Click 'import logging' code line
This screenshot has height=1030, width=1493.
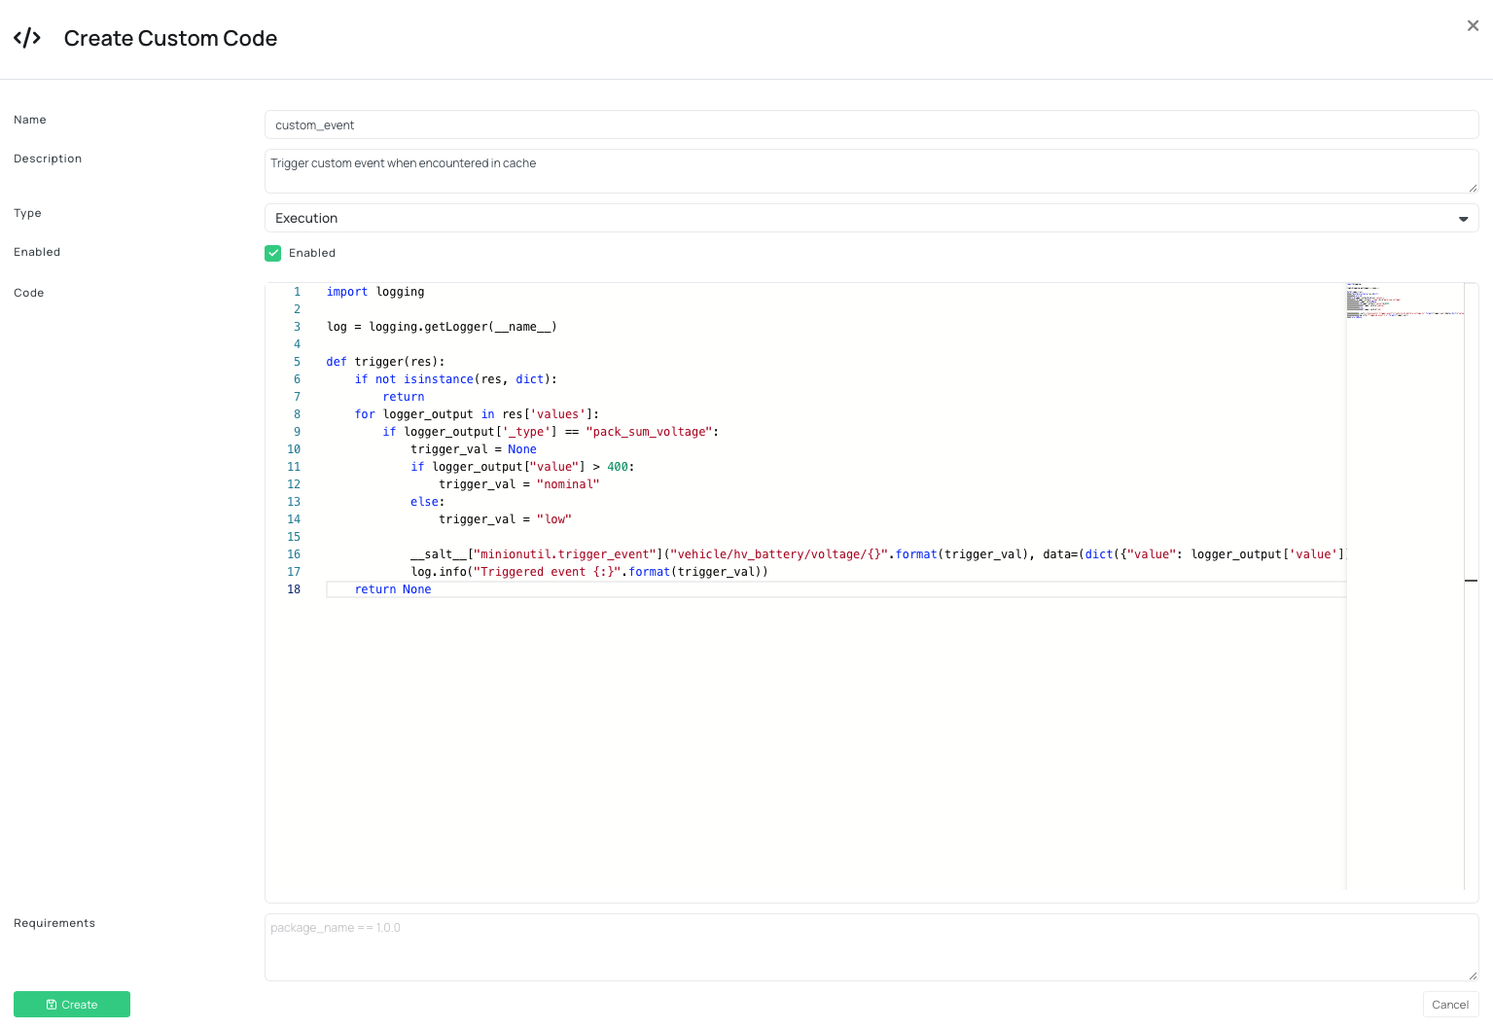(375, 292)
